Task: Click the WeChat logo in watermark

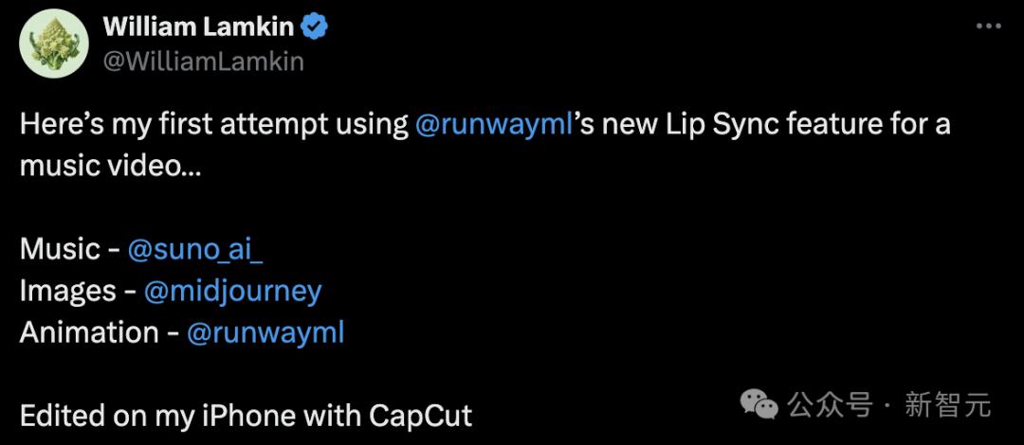Action: (759, 406)
